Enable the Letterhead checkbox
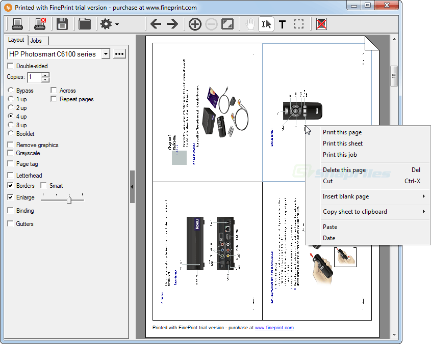 point(10,175)
